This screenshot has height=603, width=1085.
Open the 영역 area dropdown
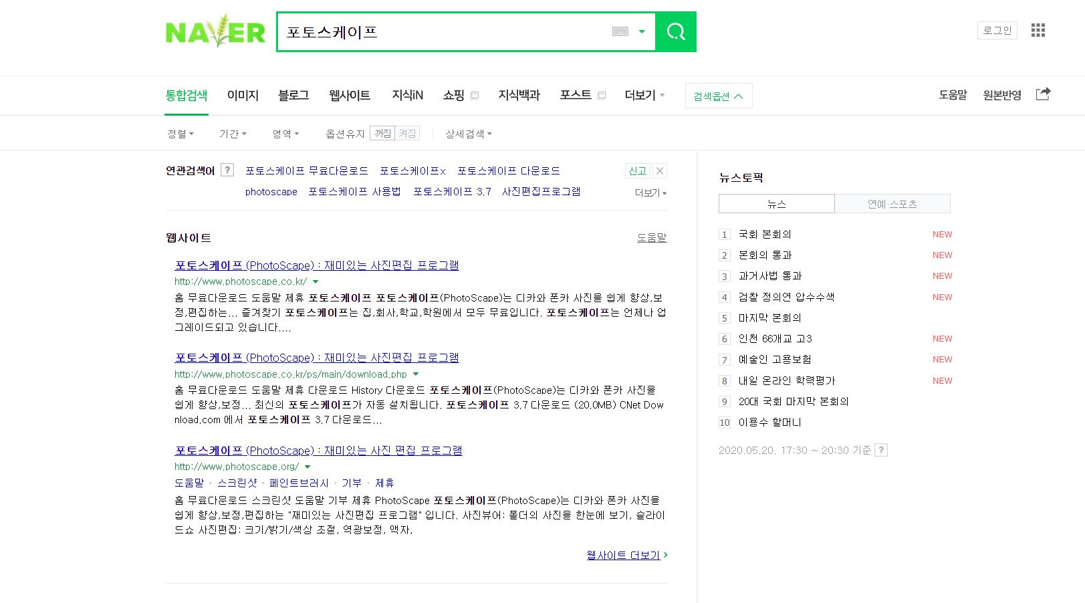[285, 134]
